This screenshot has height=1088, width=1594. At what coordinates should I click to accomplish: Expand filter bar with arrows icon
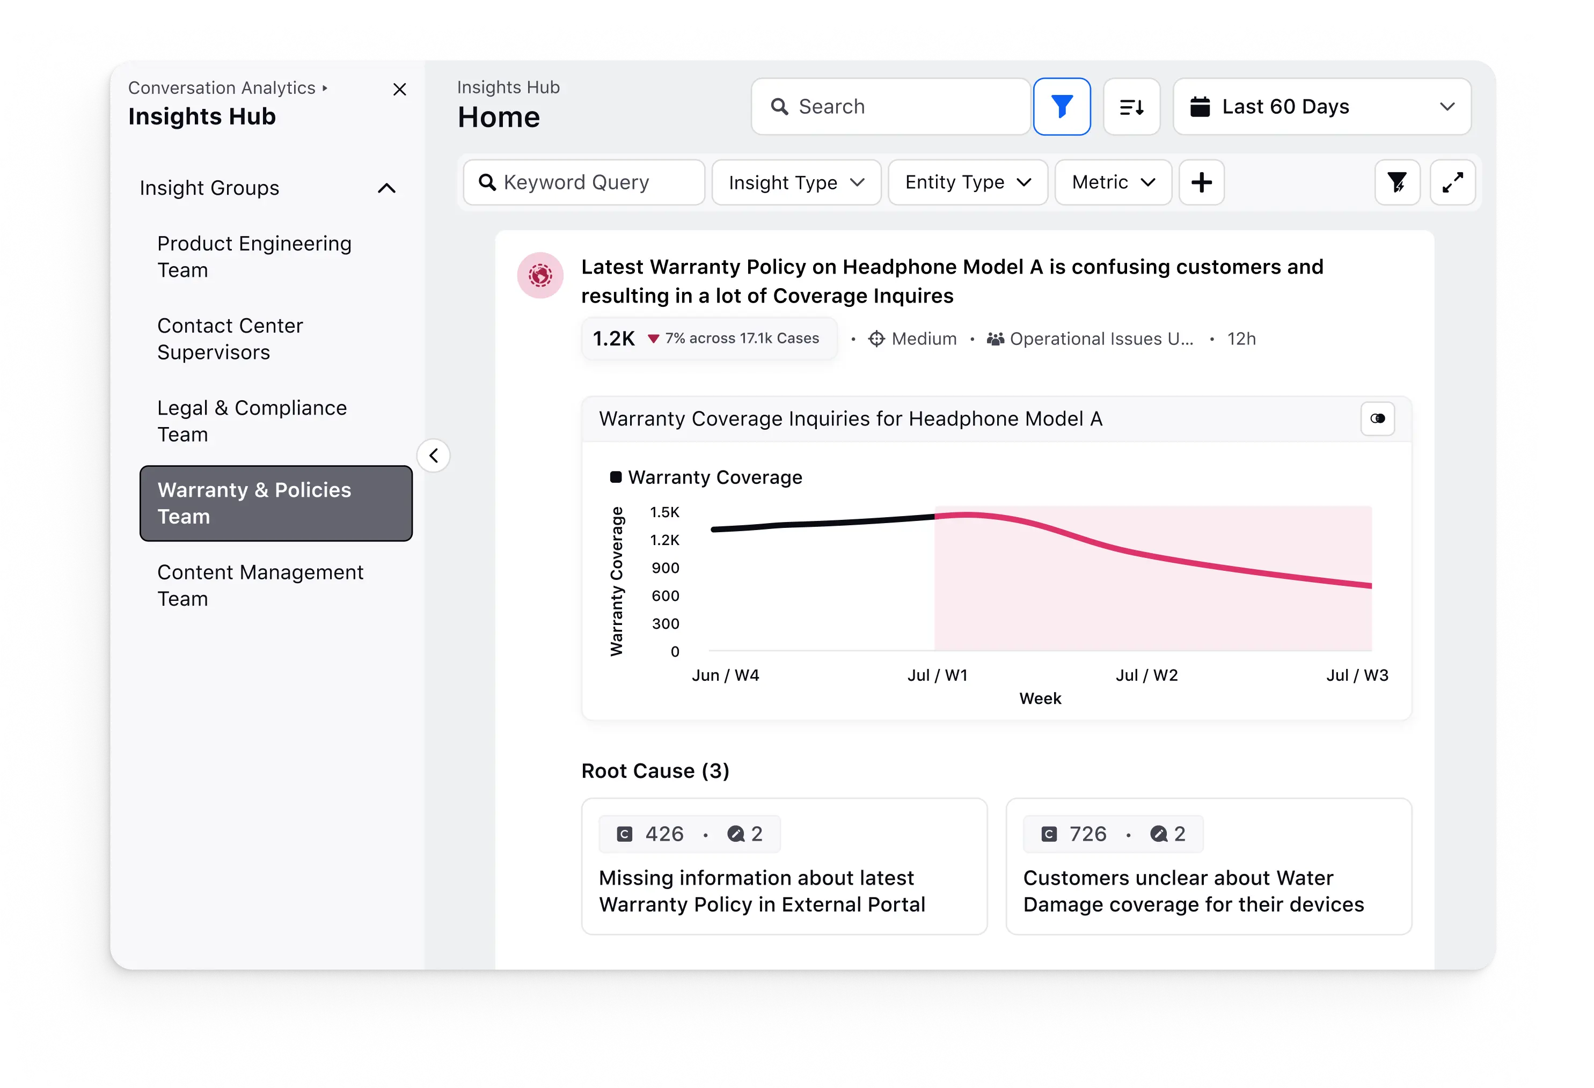1452,182
